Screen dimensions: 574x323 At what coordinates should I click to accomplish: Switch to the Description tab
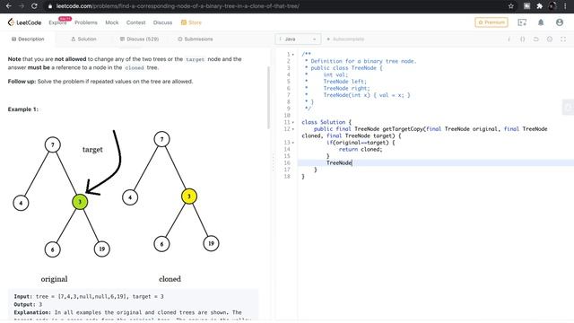click(28, 39)
